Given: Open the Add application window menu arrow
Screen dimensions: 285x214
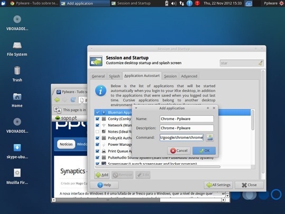Looking at the screenshot, I should [x=136, y=108].
